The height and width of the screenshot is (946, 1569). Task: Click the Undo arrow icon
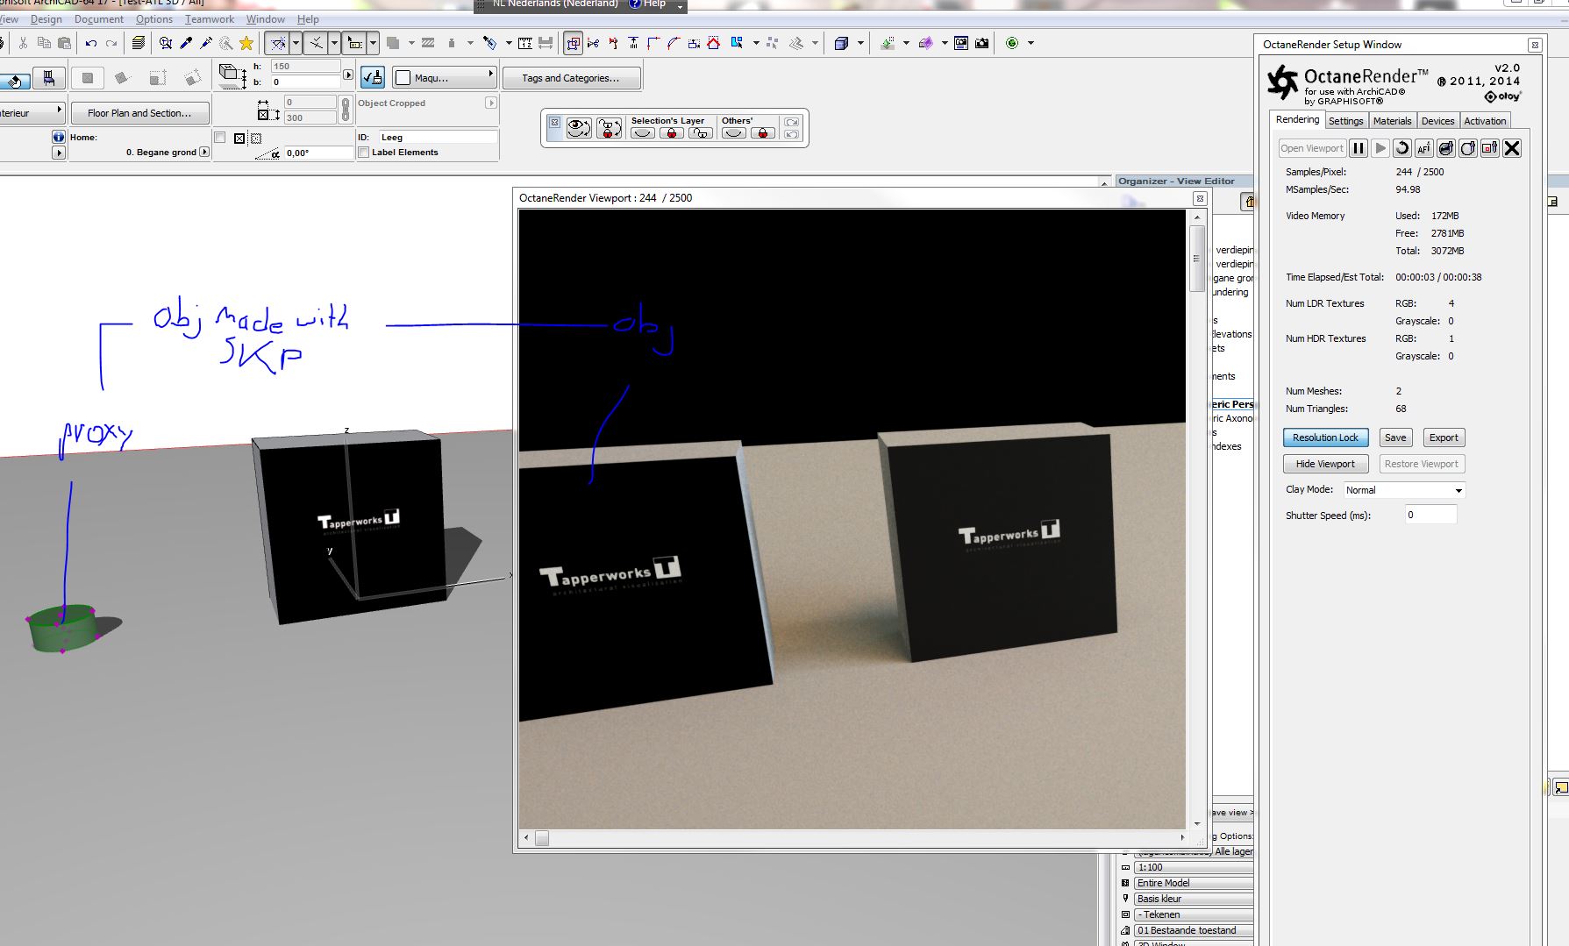(91, 43)
